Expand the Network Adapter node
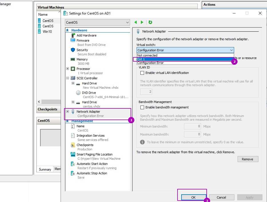The width and height of the screenshot is (267, 202). [x=68, y=112]
